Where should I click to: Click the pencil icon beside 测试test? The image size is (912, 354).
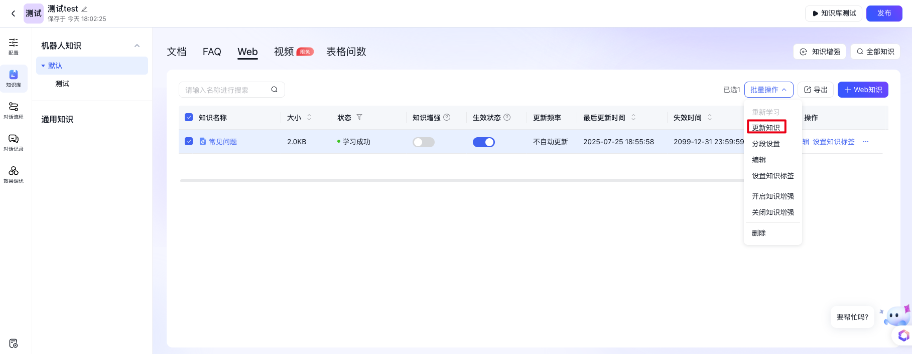(x=84, y=9)
